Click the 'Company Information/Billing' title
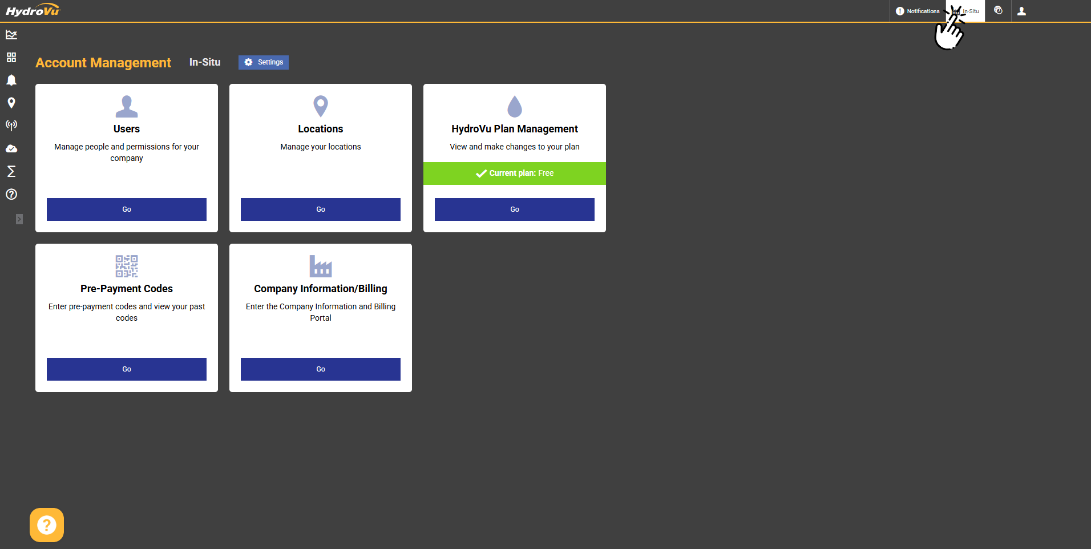The image size is (1091, 549). pos(321,289)
